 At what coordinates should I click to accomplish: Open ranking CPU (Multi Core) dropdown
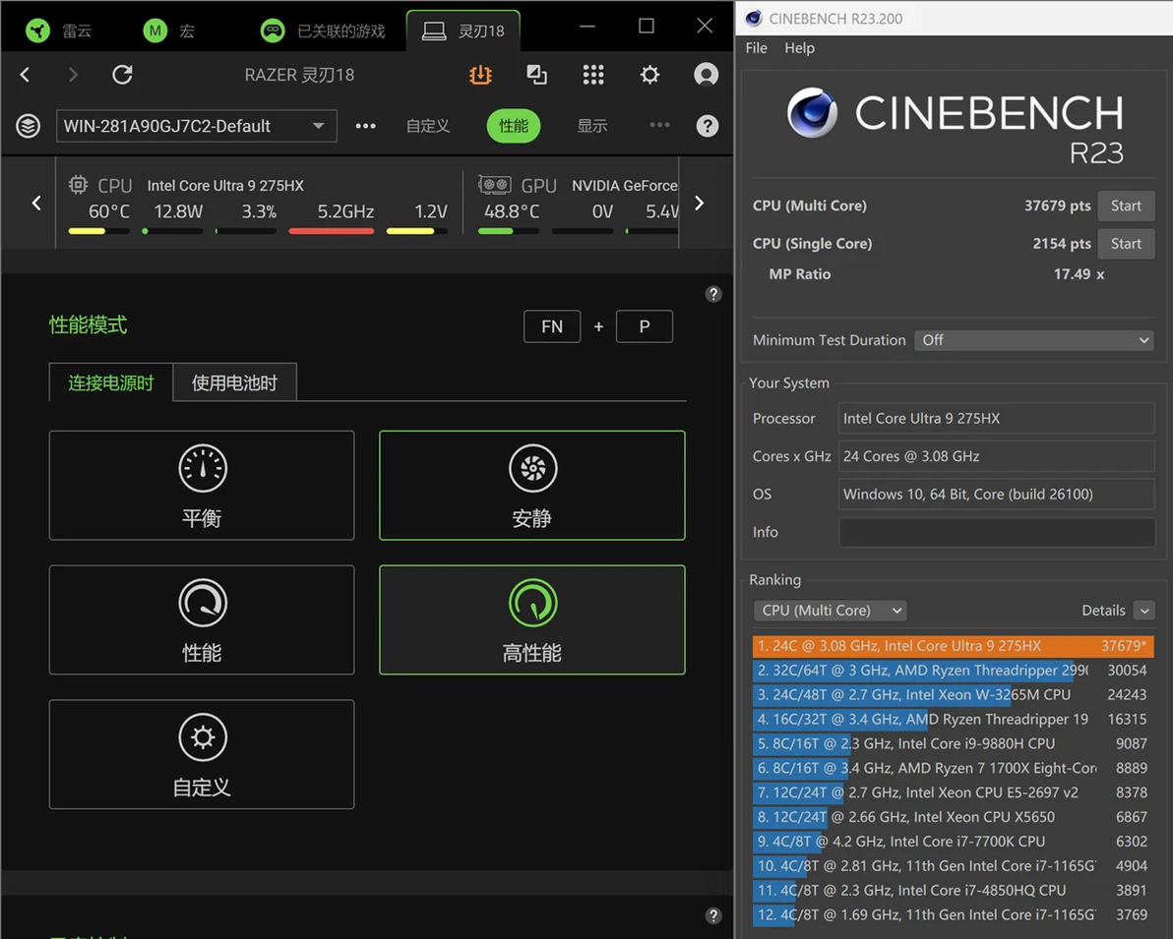click(x=831, y=611)
